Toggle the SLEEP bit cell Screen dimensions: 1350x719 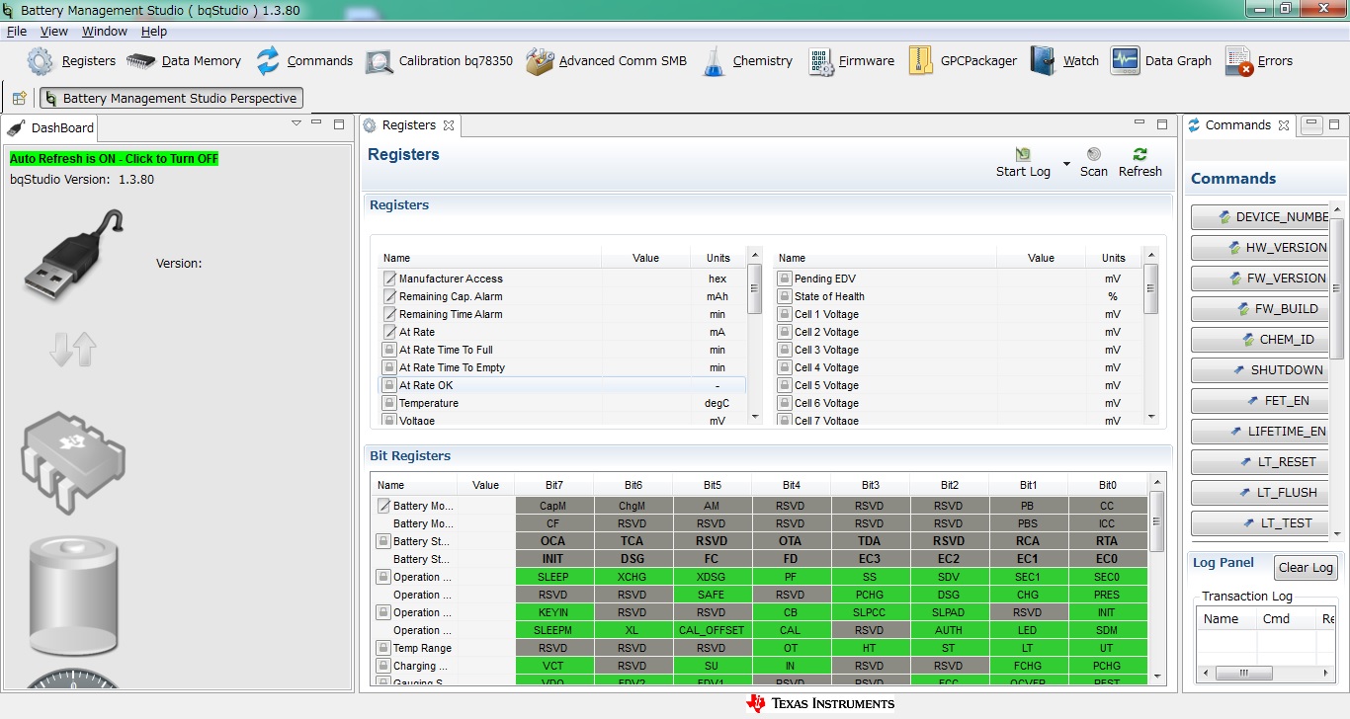pyautogui.click(x=553, y=577)
